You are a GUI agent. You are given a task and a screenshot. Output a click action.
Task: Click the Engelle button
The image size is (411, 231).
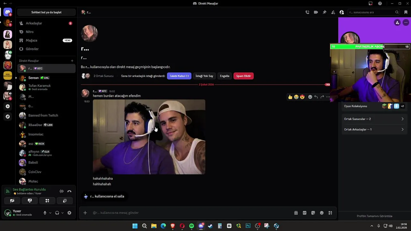tap(224, 76)
